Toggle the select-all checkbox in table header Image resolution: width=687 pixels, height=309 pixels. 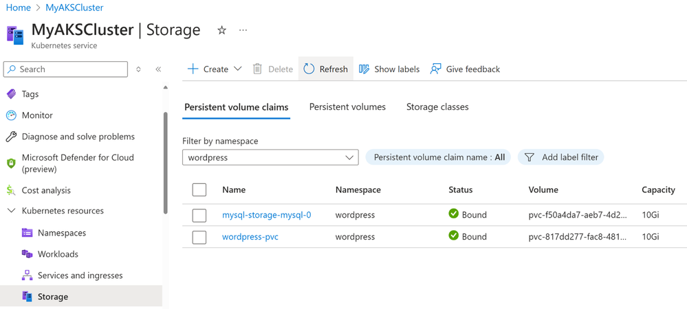(x=199, y=190)
